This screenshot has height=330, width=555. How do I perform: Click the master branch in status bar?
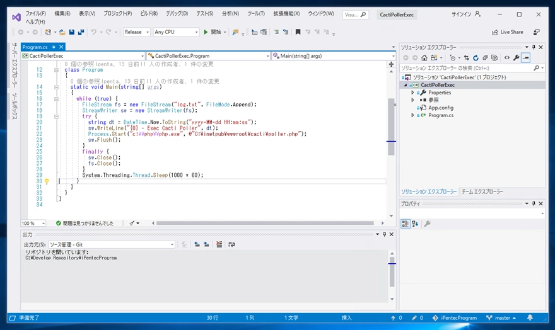[501, 318]
